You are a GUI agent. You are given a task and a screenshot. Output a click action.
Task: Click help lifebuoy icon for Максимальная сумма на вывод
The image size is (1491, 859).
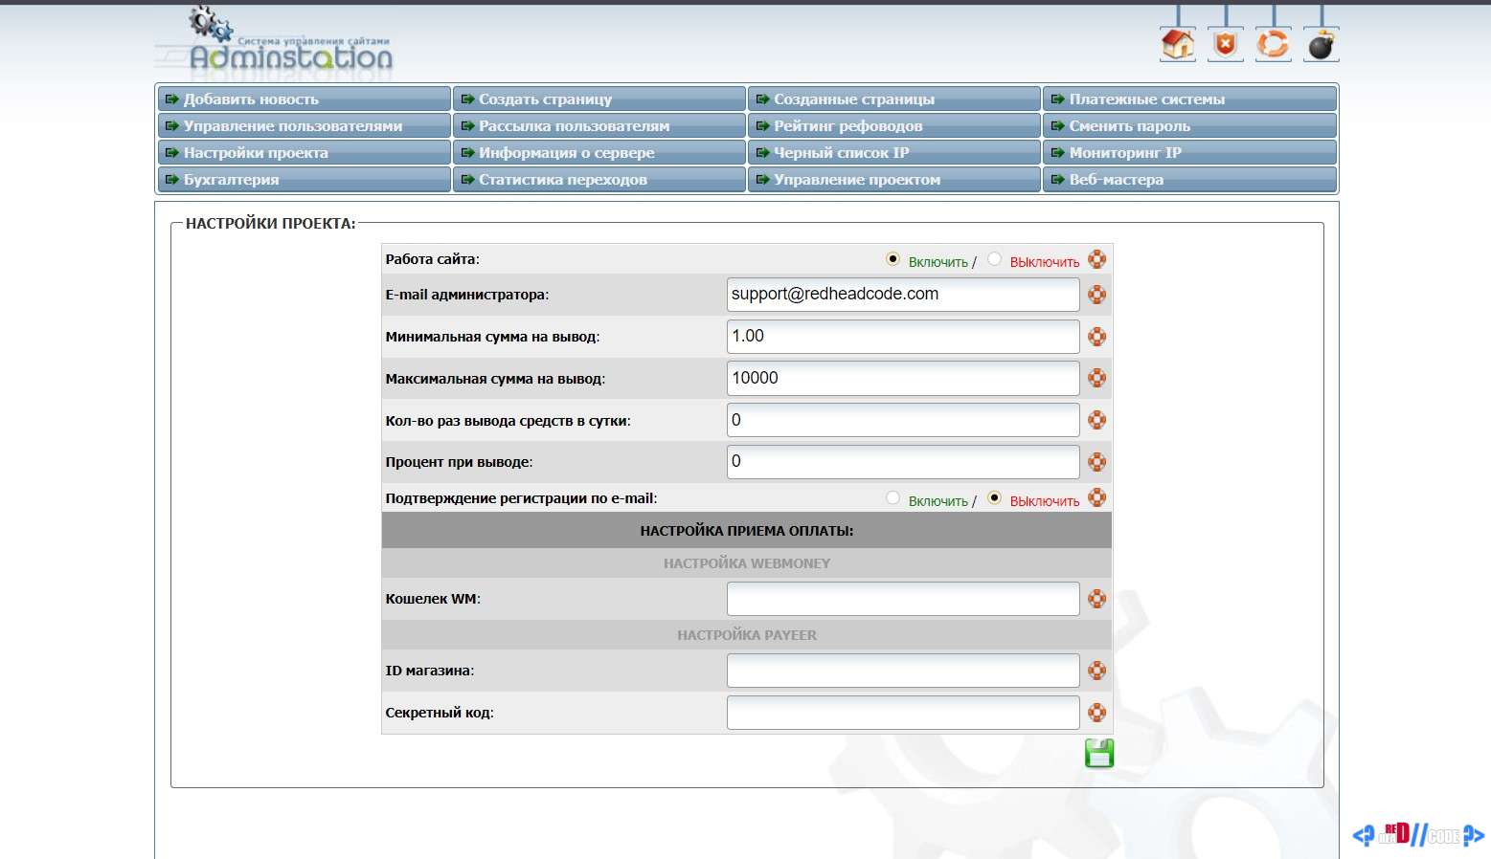click(1097, 378)
